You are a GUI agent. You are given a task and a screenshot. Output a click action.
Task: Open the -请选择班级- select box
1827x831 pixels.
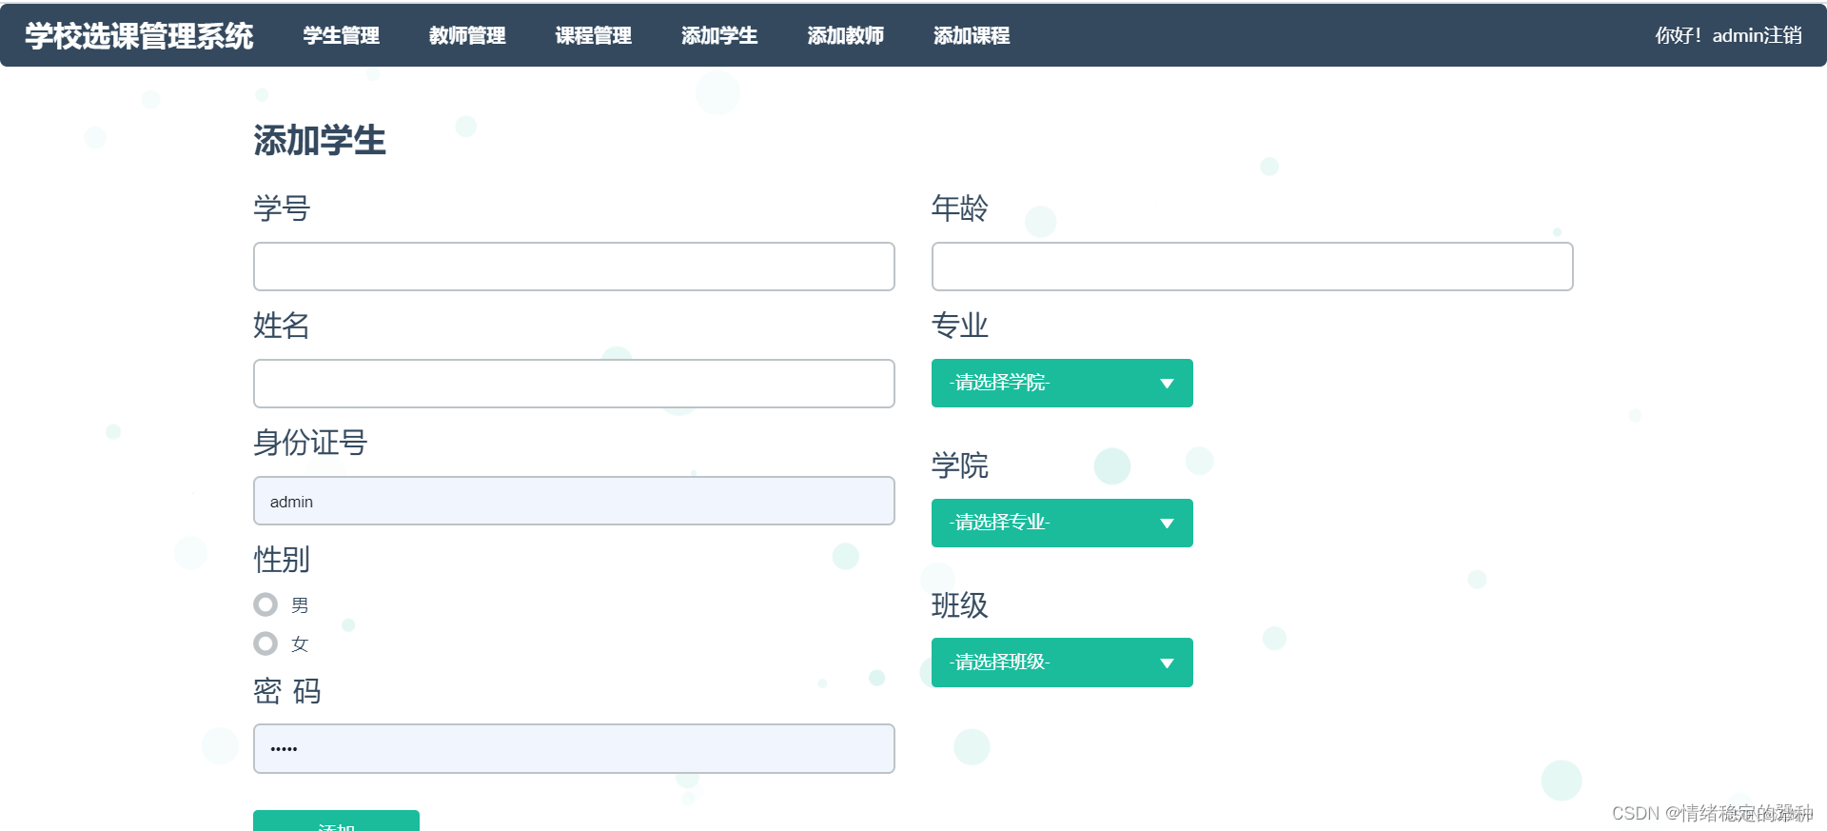point(1062,663)
